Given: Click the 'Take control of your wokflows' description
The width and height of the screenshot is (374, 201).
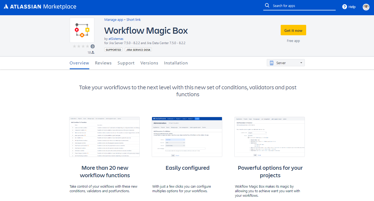Looking at the screenshot, I should pos(103,189).
